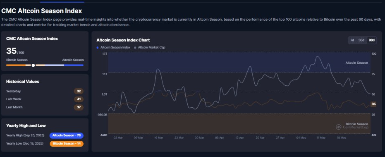Click the 30 Mar date axis label
385x157 pixels.
click(199, 138)
